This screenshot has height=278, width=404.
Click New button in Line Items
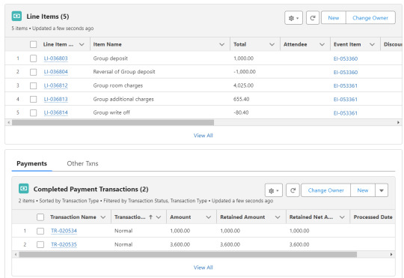coord(334,18)
